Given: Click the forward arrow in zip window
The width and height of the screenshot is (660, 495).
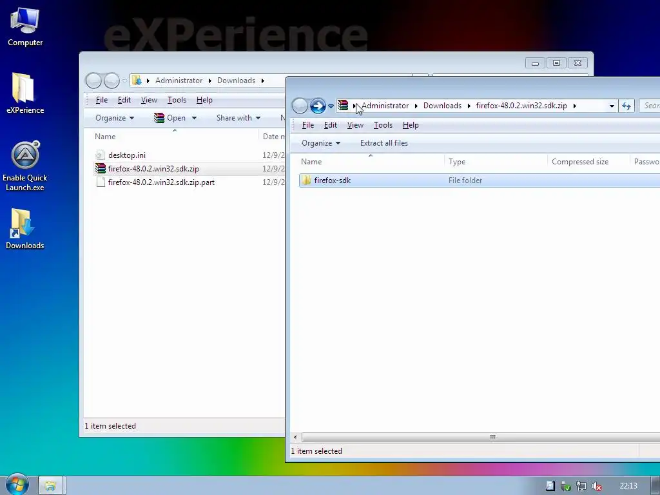Looking at the screenshot, I should pyautogui.click(x=318, y=106).
